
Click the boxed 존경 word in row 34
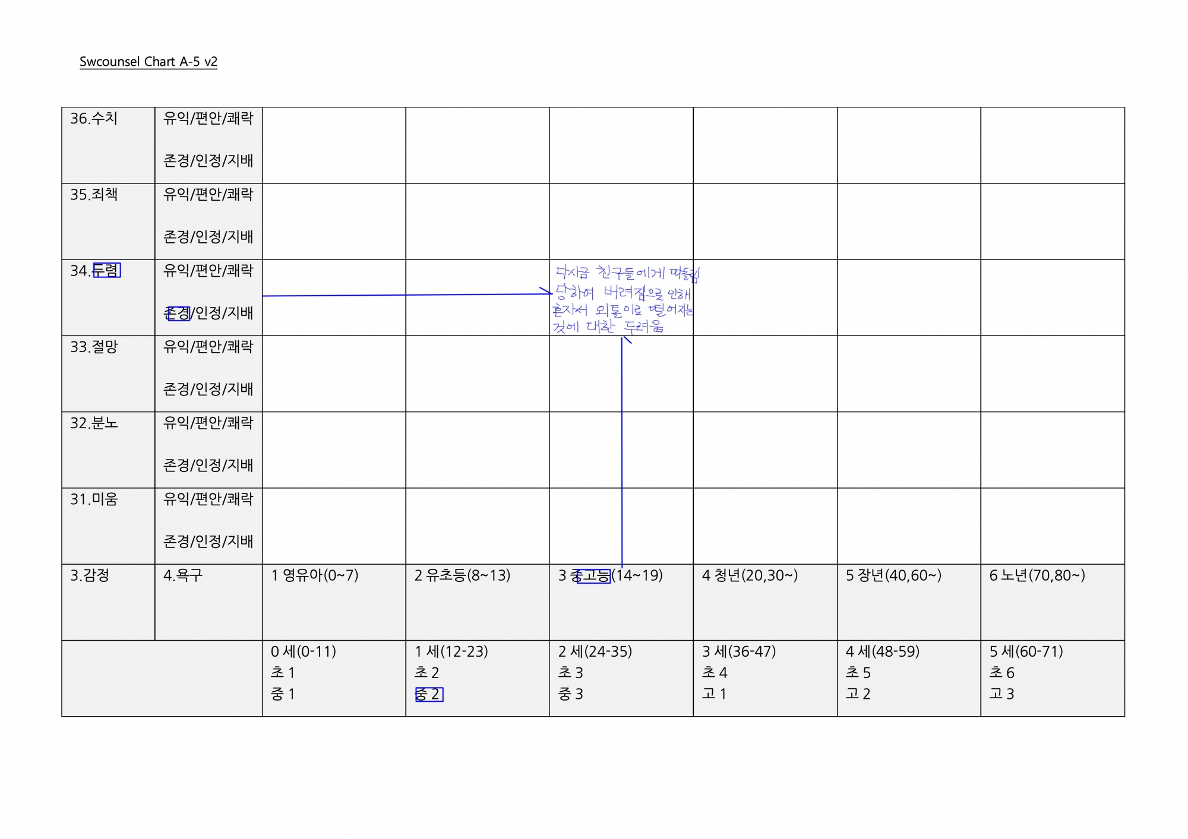(178, 313)
